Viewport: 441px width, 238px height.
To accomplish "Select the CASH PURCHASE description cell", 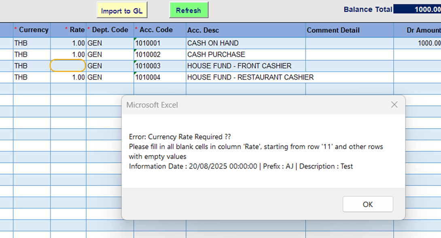I will coord(245,55).
